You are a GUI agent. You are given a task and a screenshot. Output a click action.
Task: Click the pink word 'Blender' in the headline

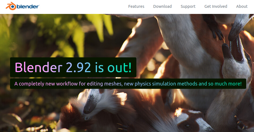click(39, 67)
